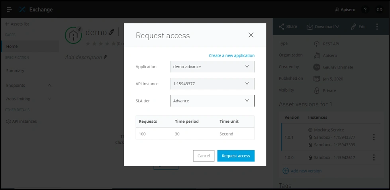Open API instances in sidebar

click(x=24, y=121)
